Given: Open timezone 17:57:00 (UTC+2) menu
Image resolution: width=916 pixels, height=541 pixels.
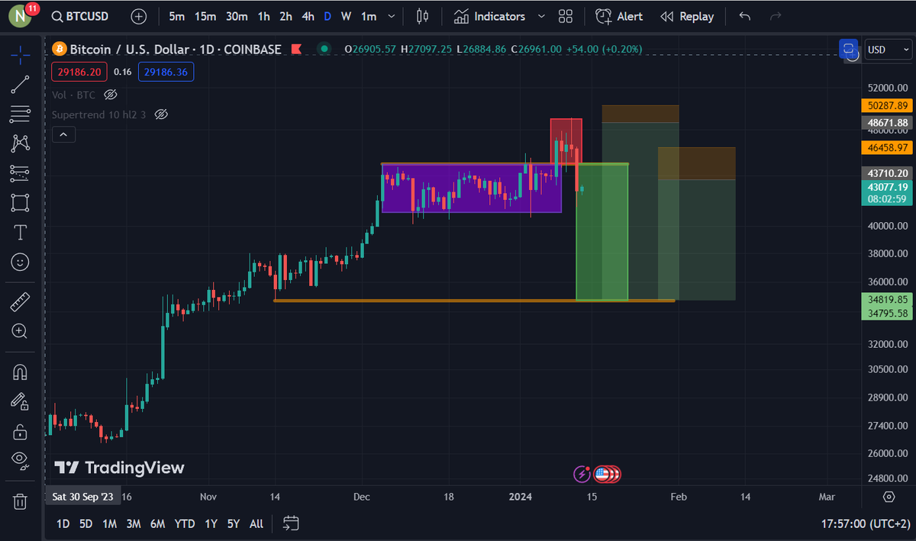Looking at the screenshot, I should [867, 523].
